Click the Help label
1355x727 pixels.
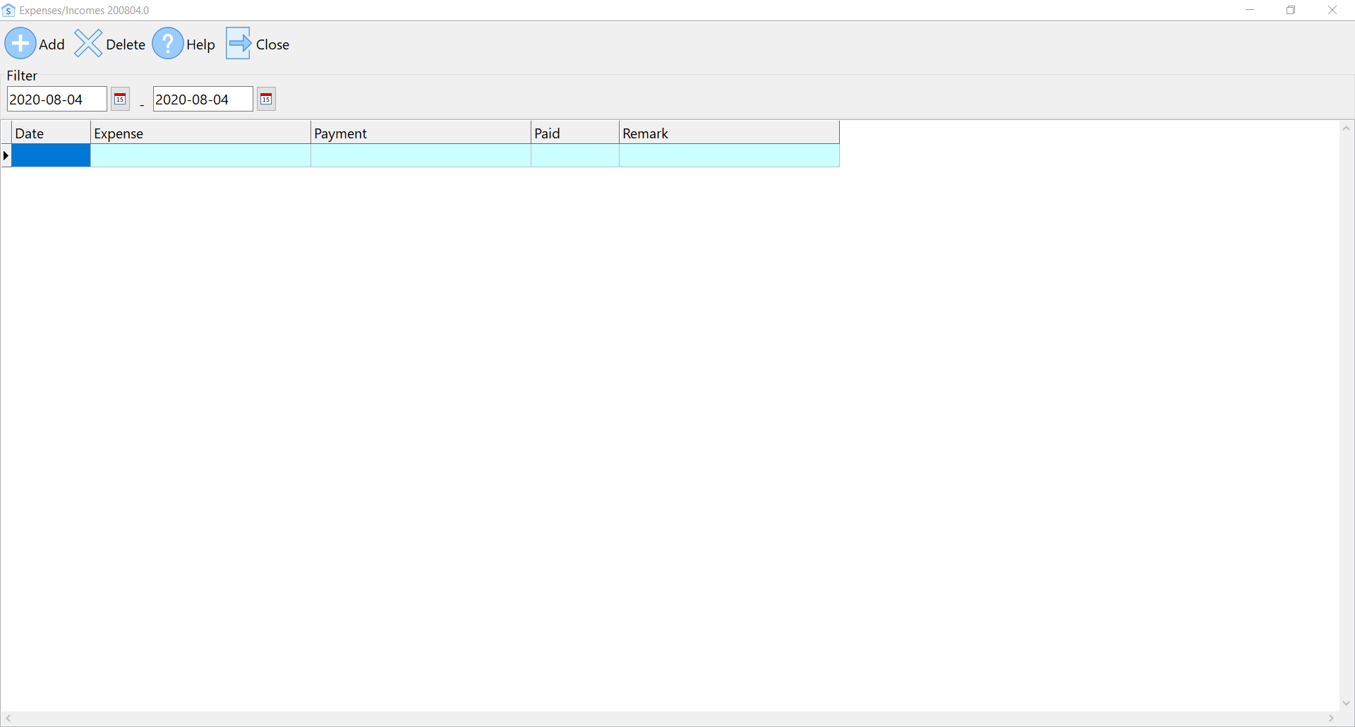(x=200, y=44)
